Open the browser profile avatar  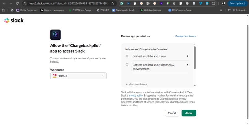pyautogui.click(x=223, y=3)
